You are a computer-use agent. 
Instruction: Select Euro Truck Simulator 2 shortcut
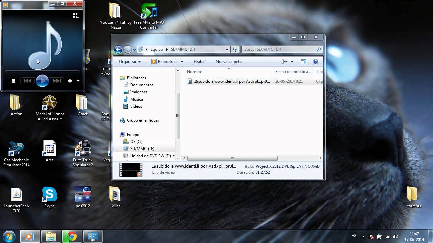pyautogui.click(x=83, y=154)
